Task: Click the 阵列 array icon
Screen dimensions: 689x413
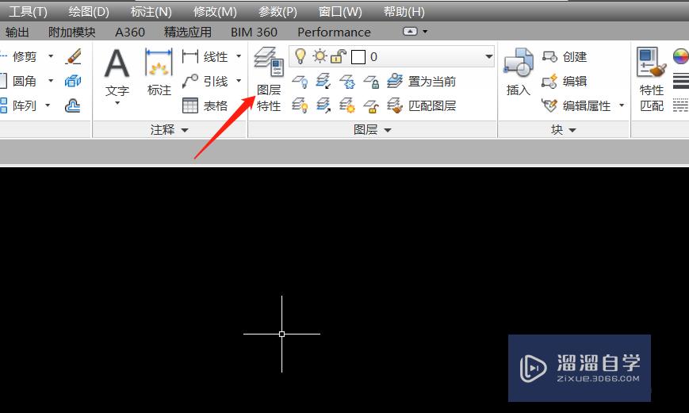Action: coord(3,105)
